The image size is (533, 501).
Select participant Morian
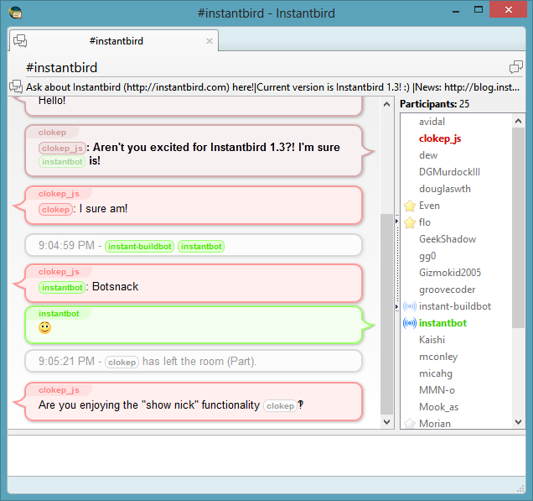click(x=457, y=423)
